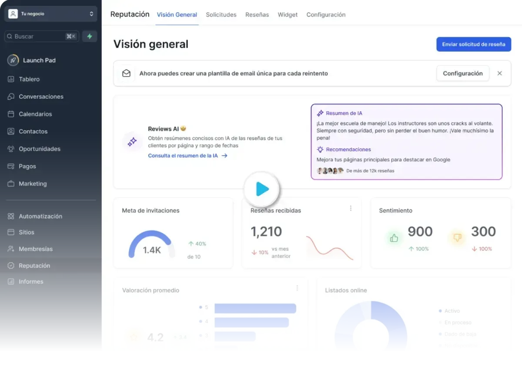Play the video with the center play button
522x378 pixels.
(x=262, y=189)
